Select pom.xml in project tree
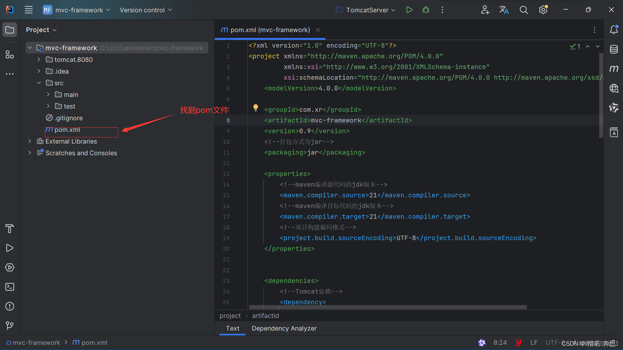Image resolution: width=623 pixels, height=350 pixels. coord(67,130)
